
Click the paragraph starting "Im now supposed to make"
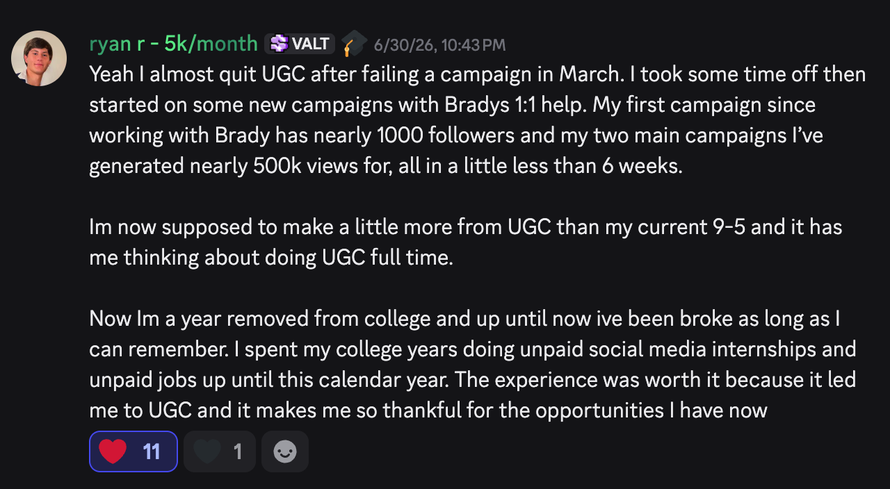click(x=466, y=242)
